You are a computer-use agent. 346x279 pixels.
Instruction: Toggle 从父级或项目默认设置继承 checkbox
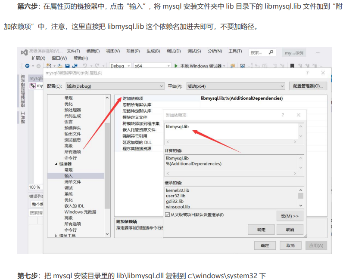168,215
